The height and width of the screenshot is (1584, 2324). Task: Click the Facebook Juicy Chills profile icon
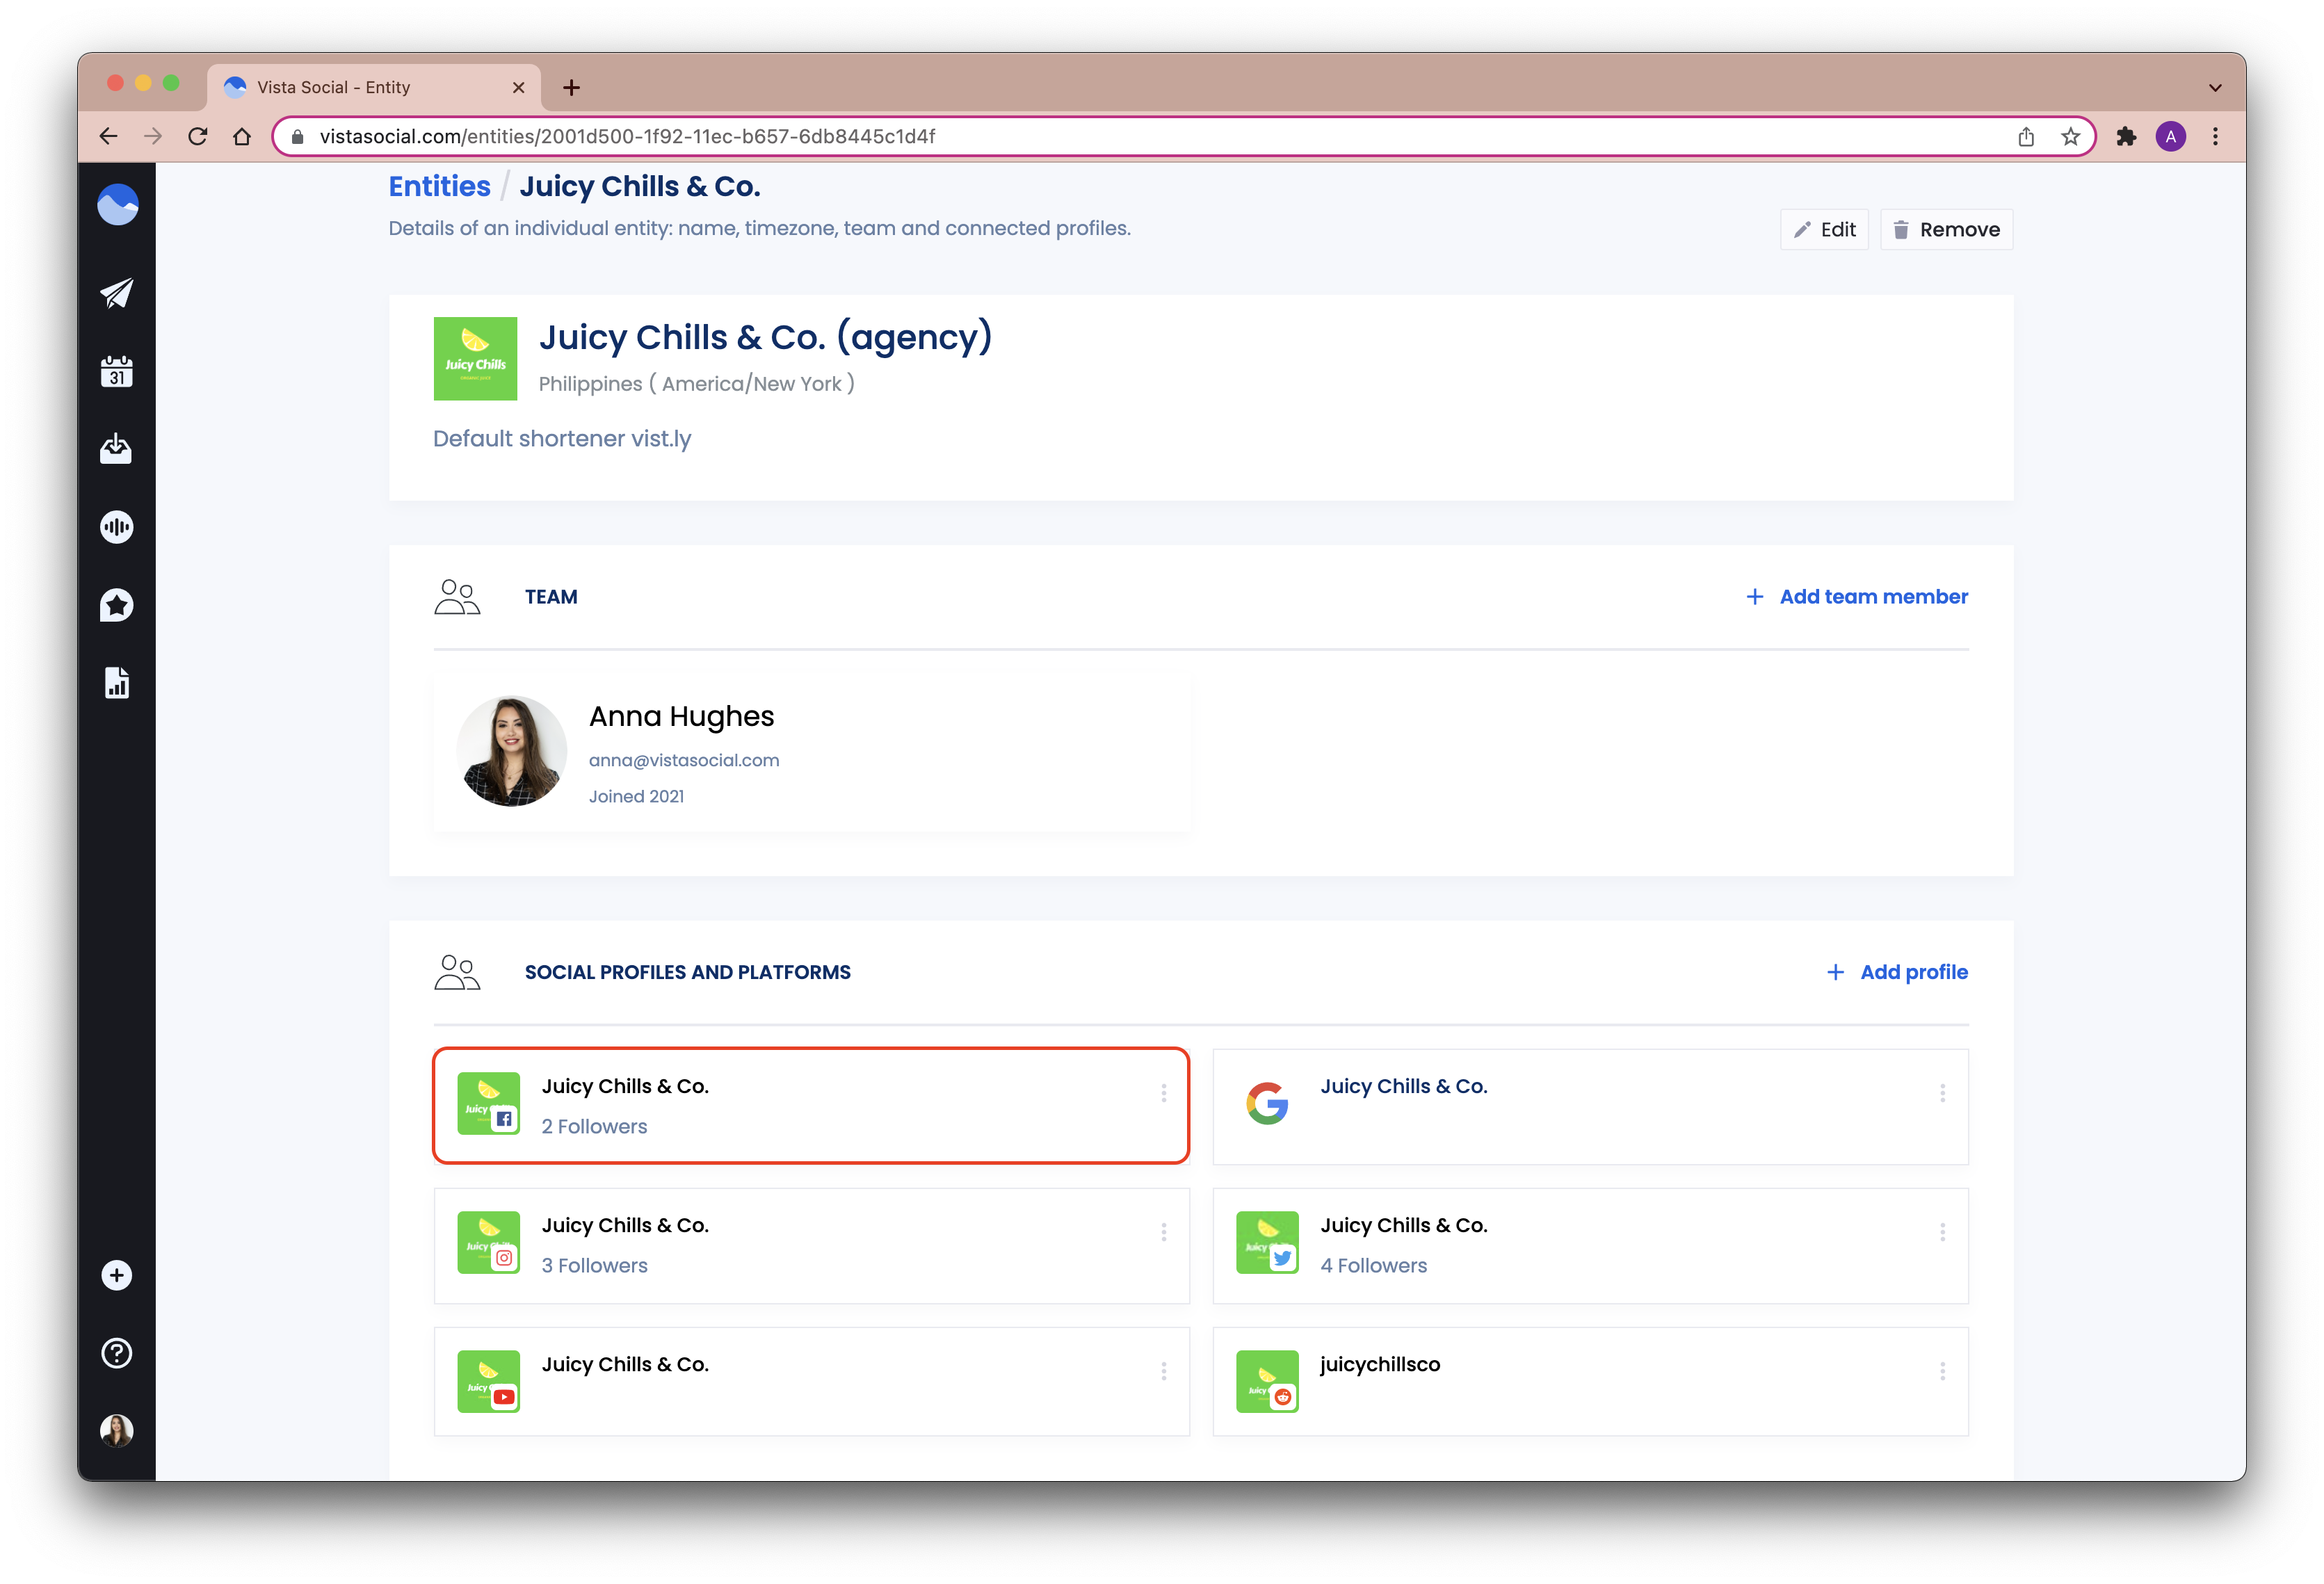488,1103
